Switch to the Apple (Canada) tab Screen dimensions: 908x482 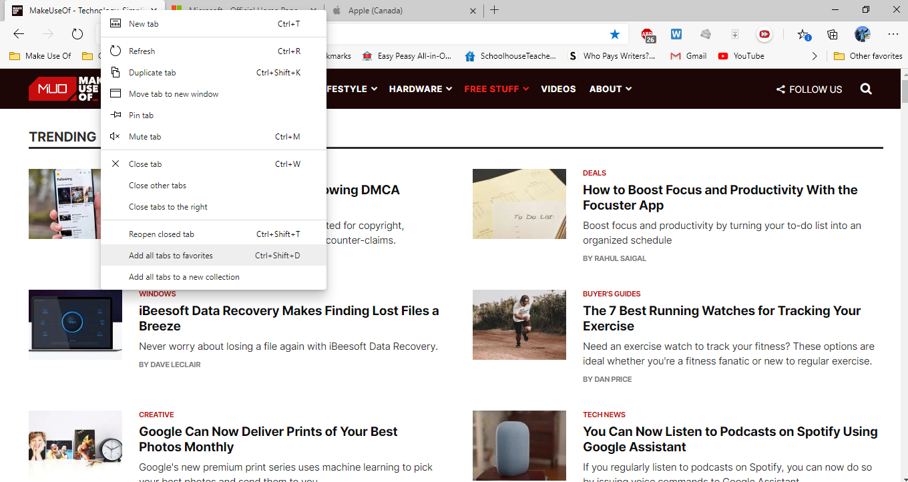[x=401, y=10]
